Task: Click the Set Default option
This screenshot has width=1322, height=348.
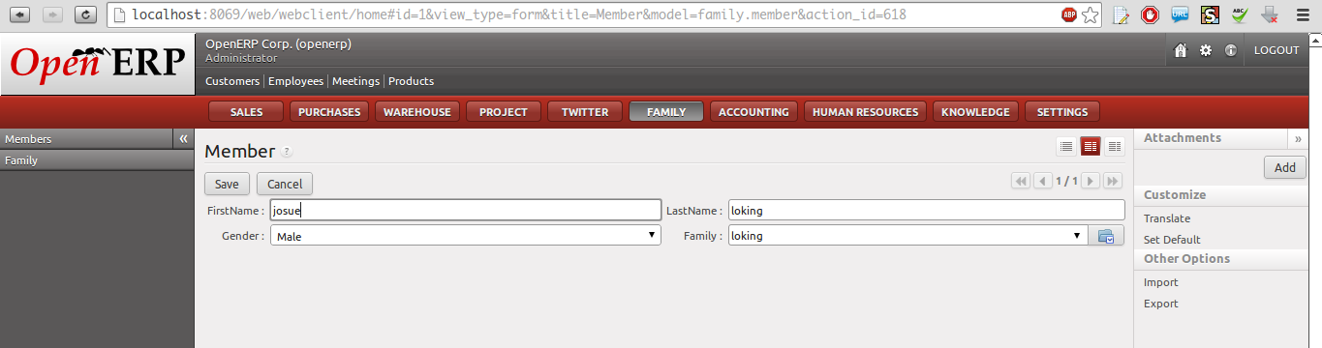Action: 1172,240
